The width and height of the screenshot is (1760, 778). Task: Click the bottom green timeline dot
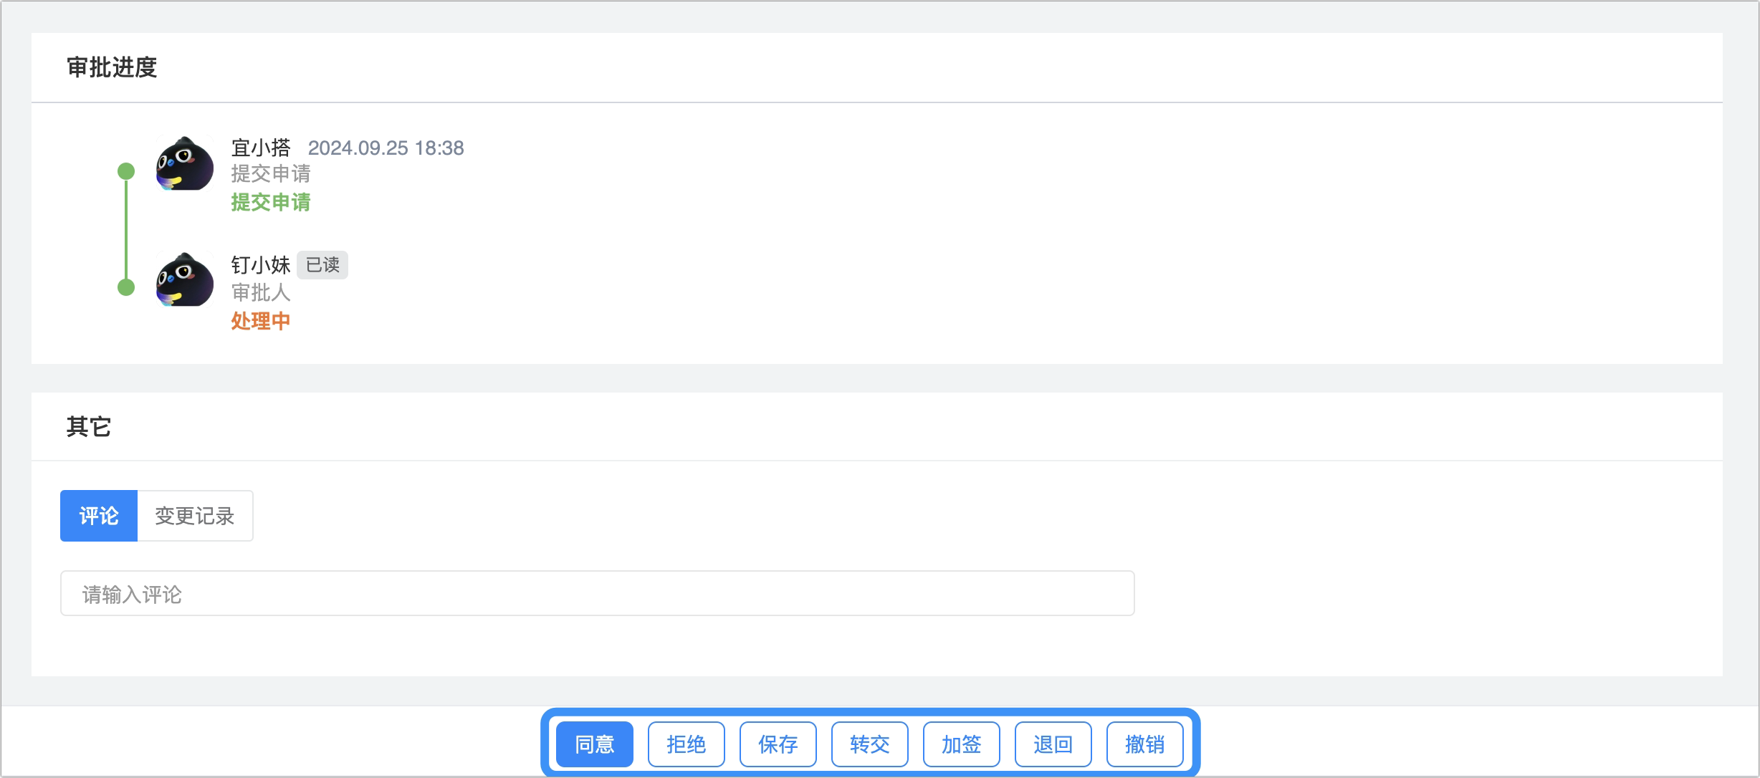tap(126, 287)
